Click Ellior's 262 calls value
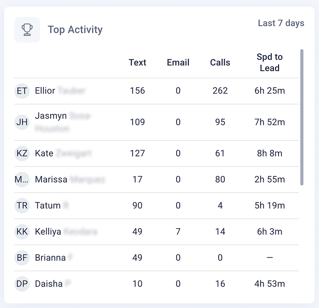The image size is (319, 308). point(220,91)
